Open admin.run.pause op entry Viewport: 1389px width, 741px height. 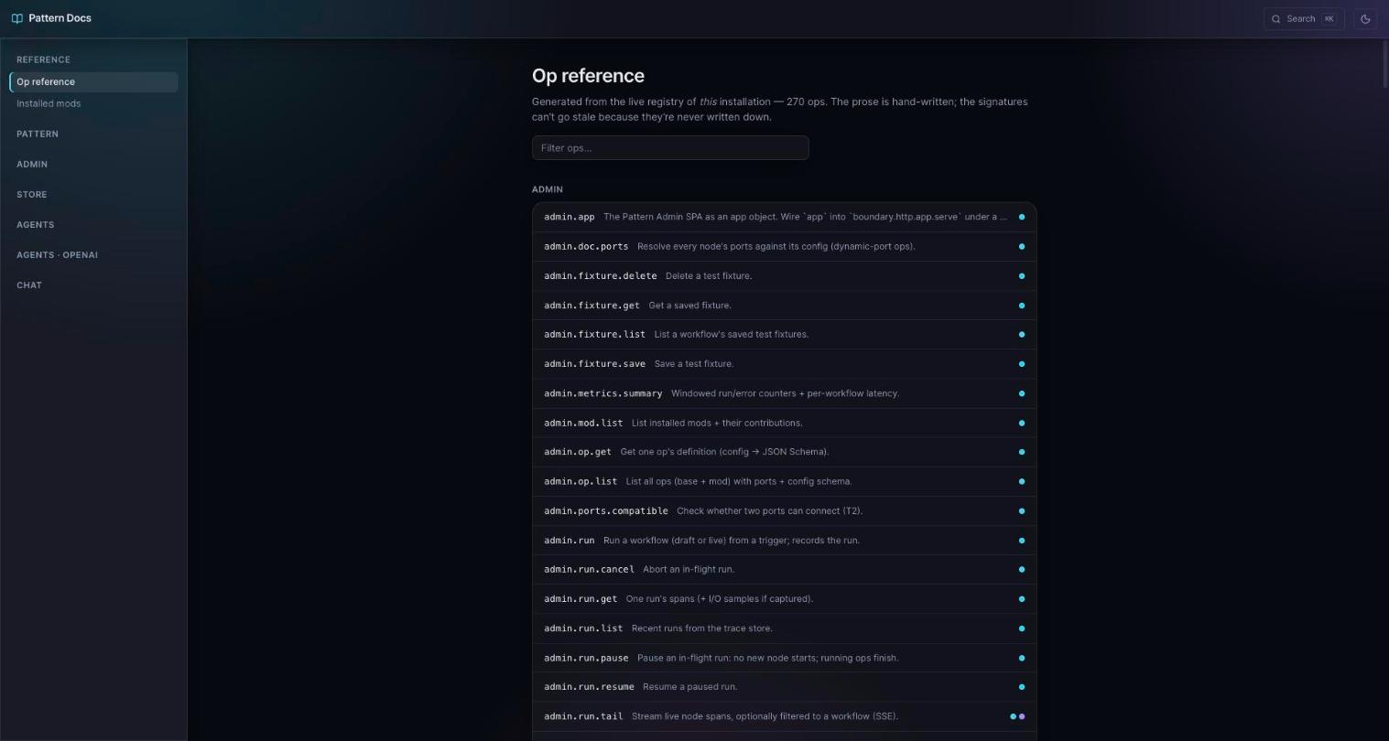click(785, 658)
